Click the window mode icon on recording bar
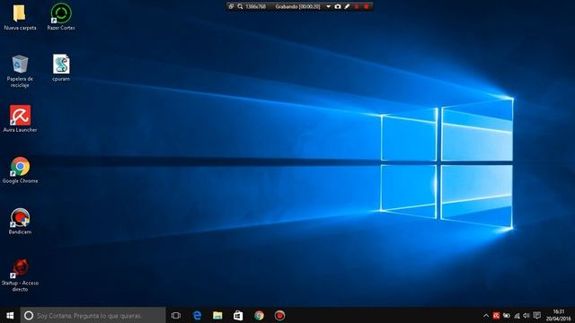Screen dimensions: 575x323 point(231,6)
